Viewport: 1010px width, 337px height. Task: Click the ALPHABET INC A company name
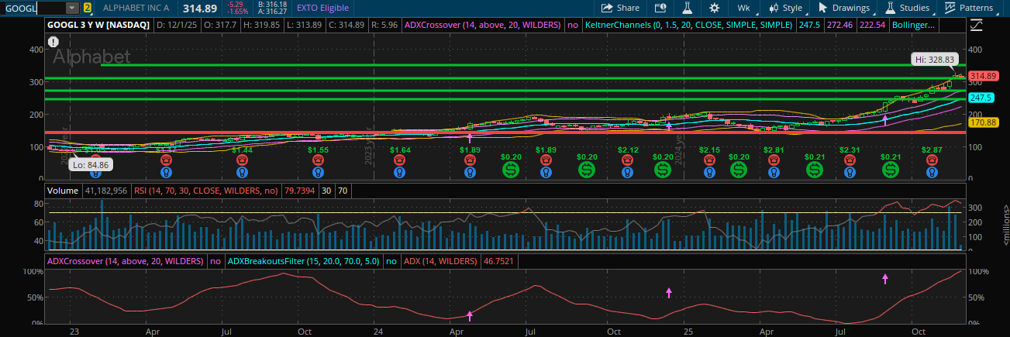[x=136, y=8]
